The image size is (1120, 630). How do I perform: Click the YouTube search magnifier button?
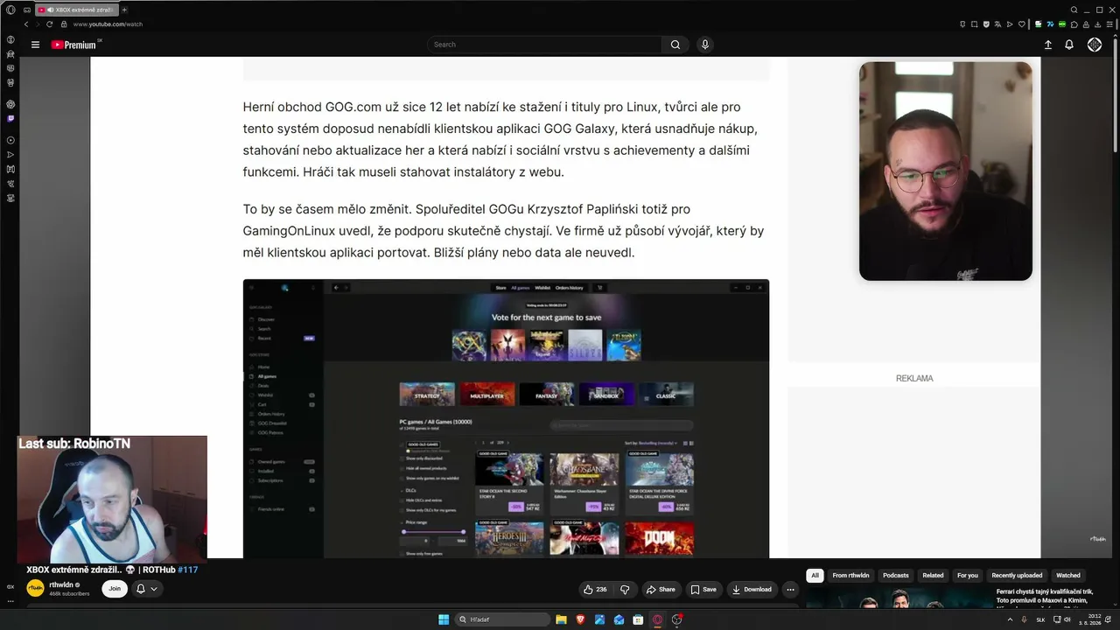click(x=675, y=45)
